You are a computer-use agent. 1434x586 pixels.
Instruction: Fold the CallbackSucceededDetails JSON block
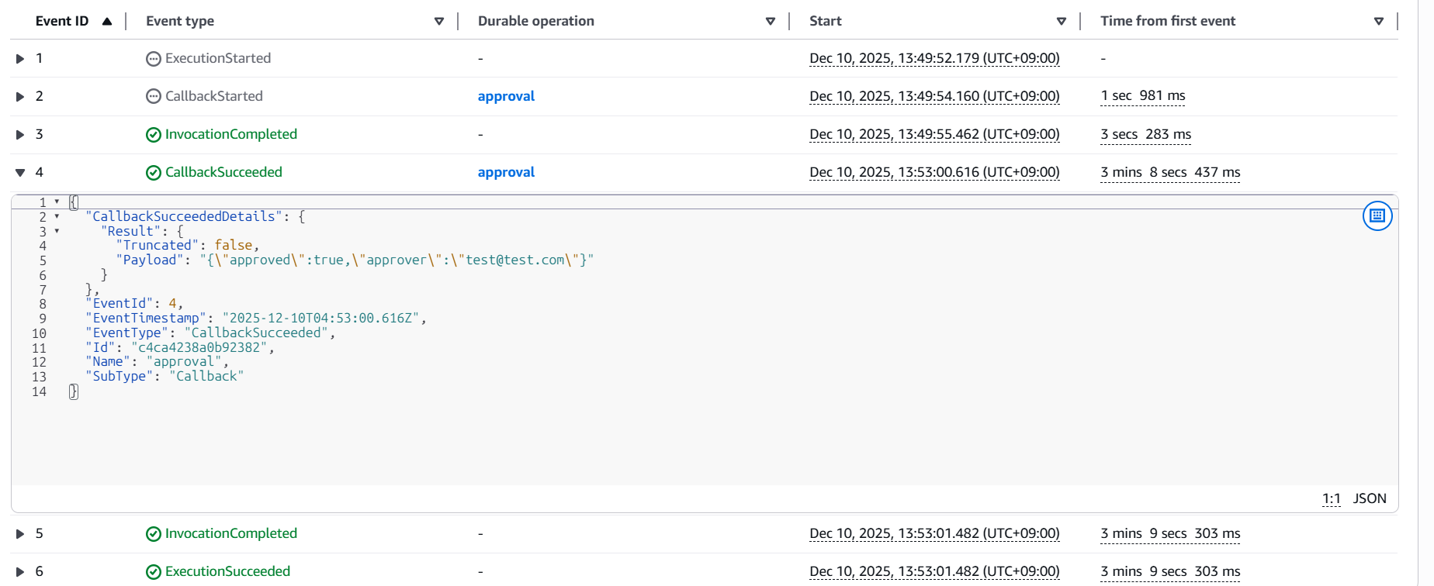(57, 216)
